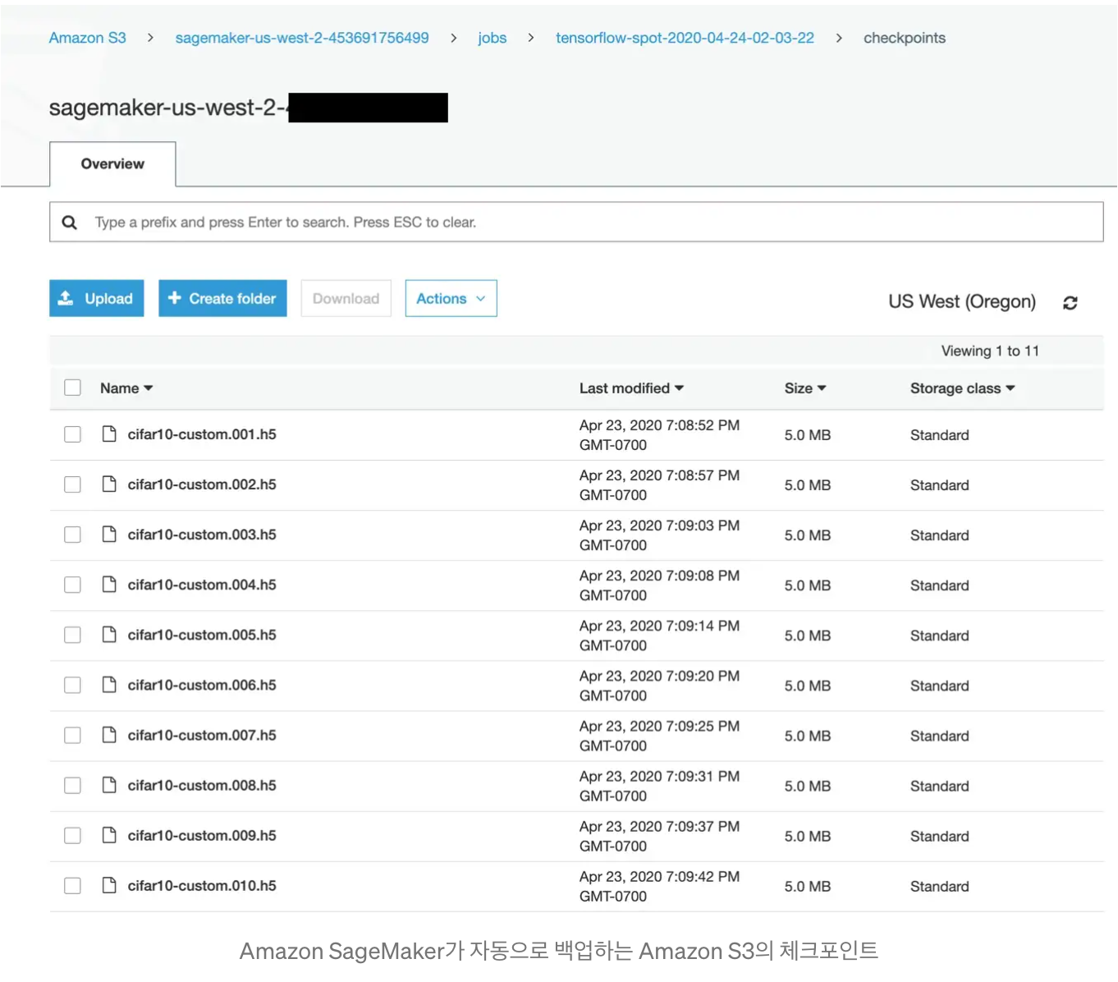Open file cifar10-custom.008.h5
This screenshot has height=982, width=1118.
click(x=202, y=785)
